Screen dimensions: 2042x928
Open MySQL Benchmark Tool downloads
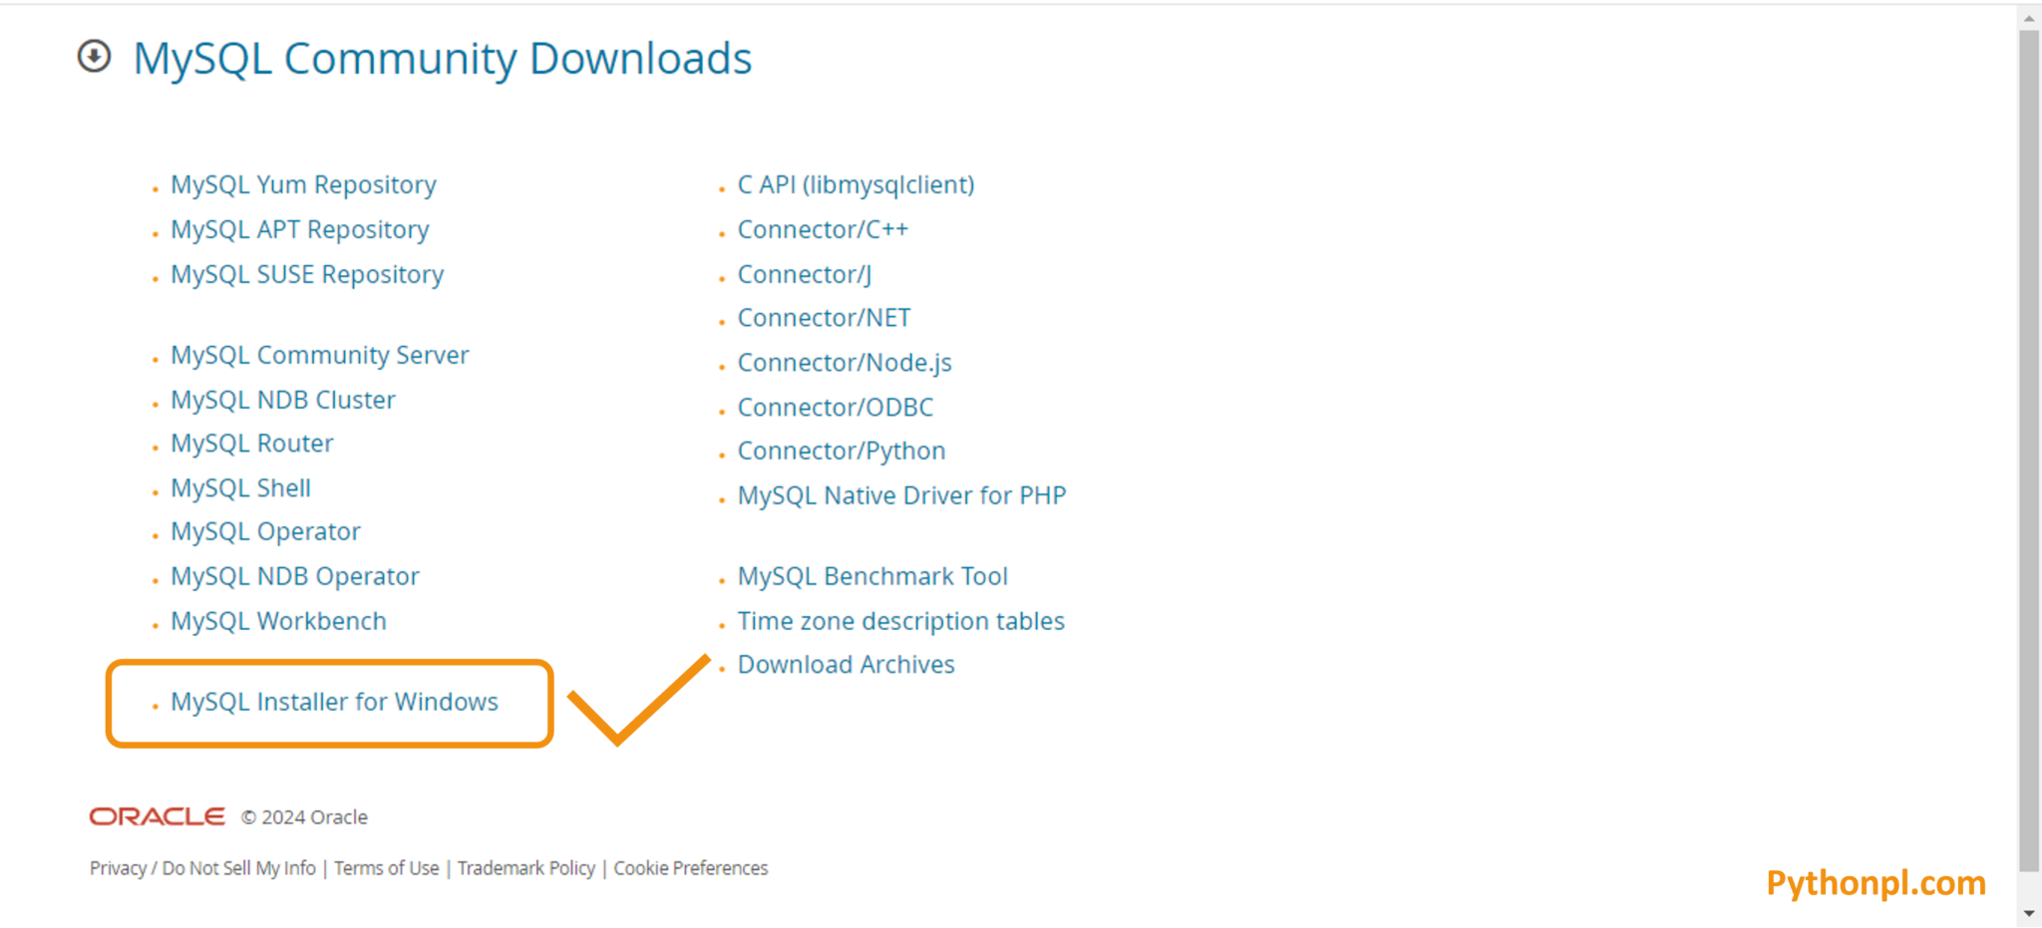click(x=871, y=575)
